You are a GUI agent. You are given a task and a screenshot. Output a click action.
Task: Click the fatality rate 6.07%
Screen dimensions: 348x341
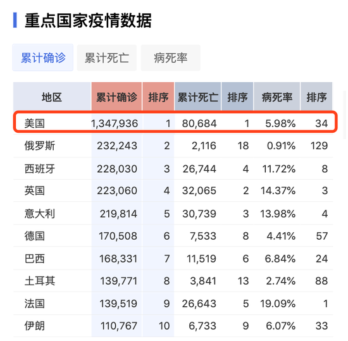point(281,326)
